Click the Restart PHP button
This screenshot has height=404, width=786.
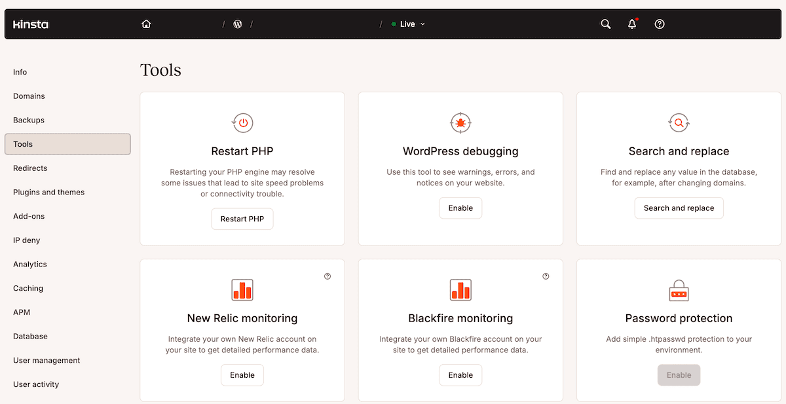[x=242, y=219]
